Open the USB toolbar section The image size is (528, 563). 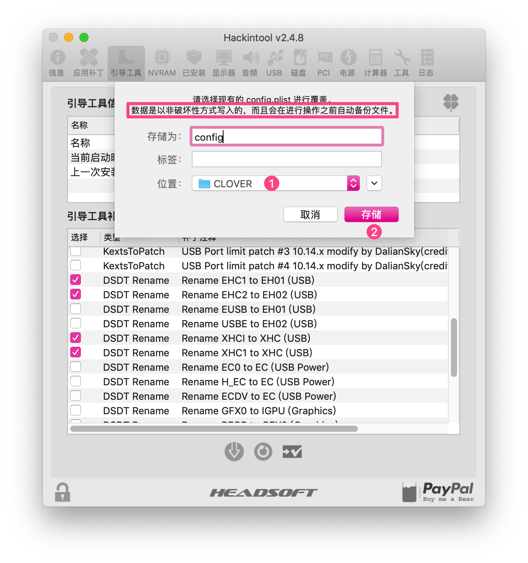click(274, 63)
